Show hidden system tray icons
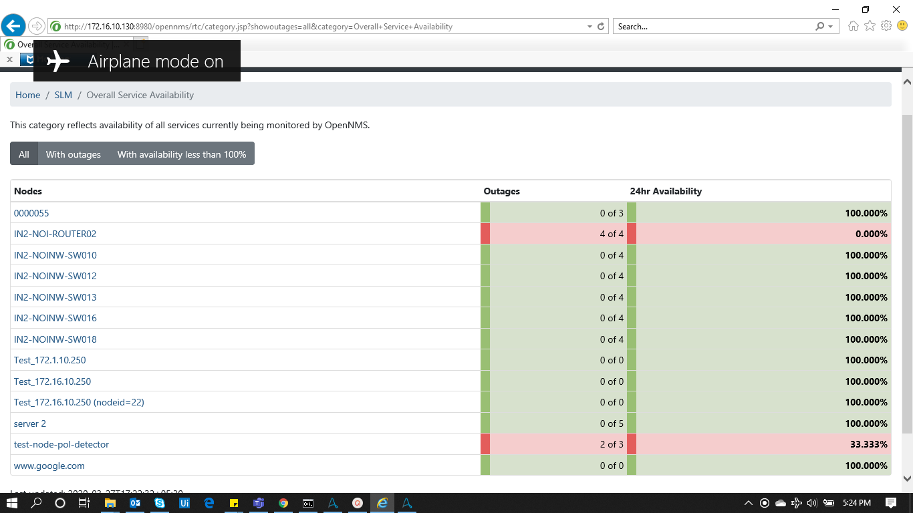The width and height of the screenshot is (913, 513). click(748, 503)
